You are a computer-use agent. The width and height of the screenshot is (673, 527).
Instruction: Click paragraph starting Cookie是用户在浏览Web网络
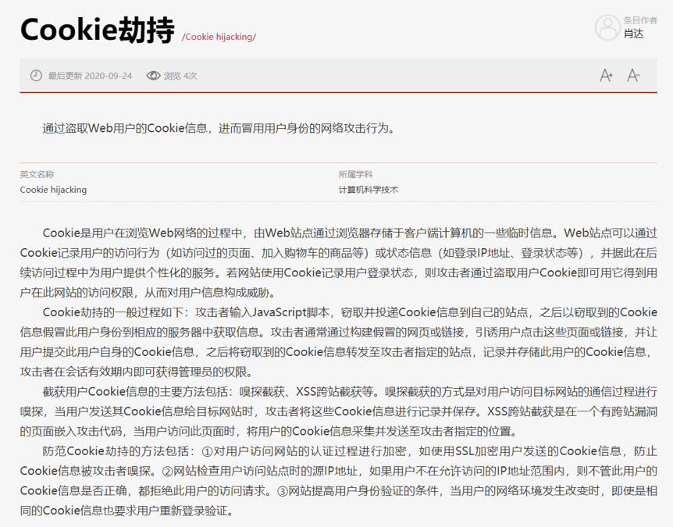(x=339, y=262)
